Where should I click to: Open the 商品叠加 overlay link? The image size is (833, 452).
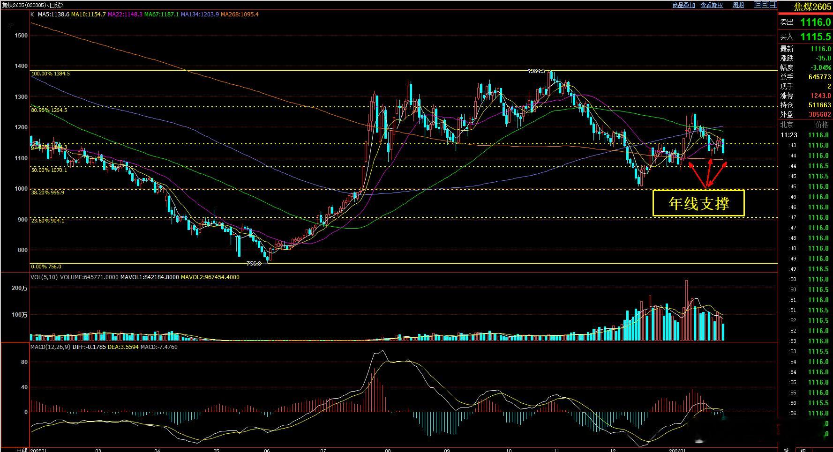pos(683,5)
